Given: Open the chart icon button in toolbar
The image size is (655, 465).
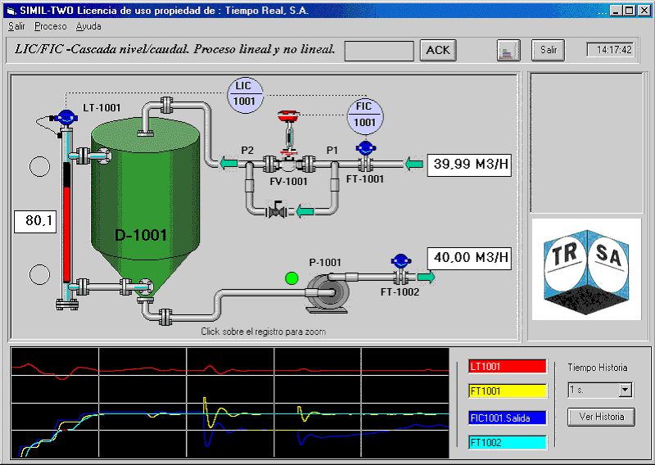Looking at the screenshot, I should coord(508,51).
